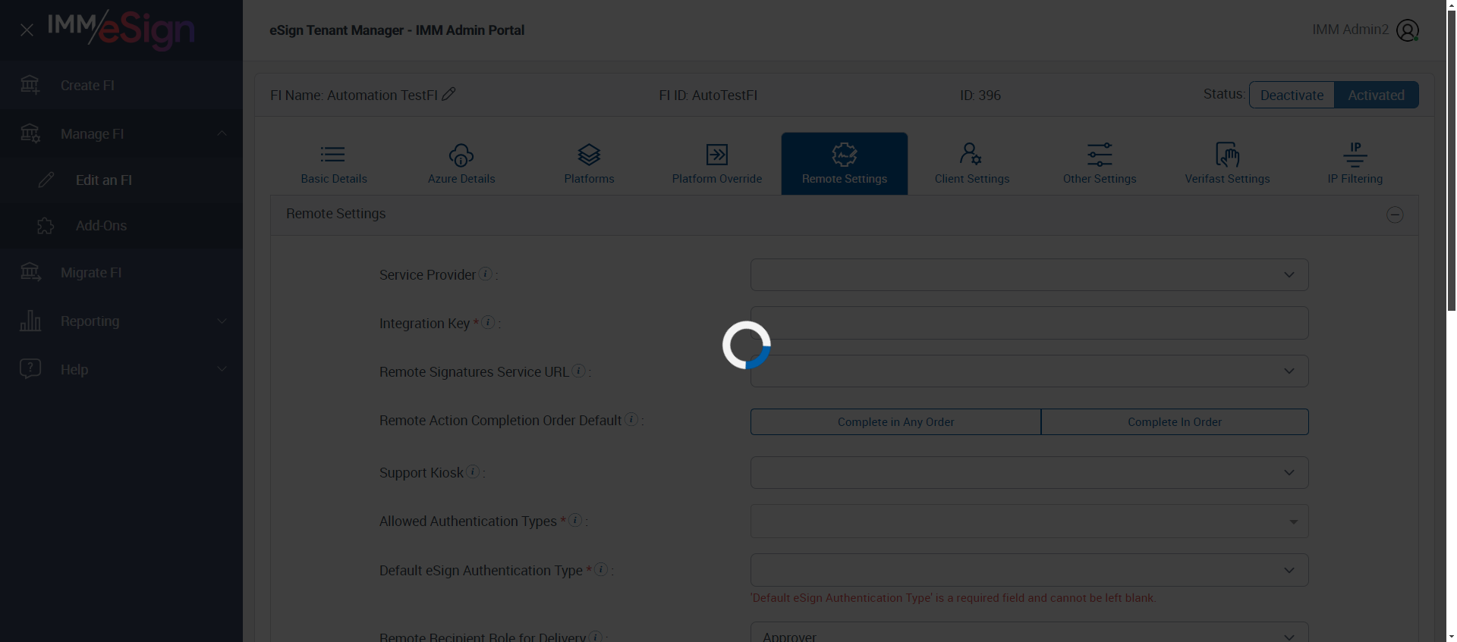This screenshot has width=1457, height=642.
Task: Show info for Service Provider
Action: 486,274
